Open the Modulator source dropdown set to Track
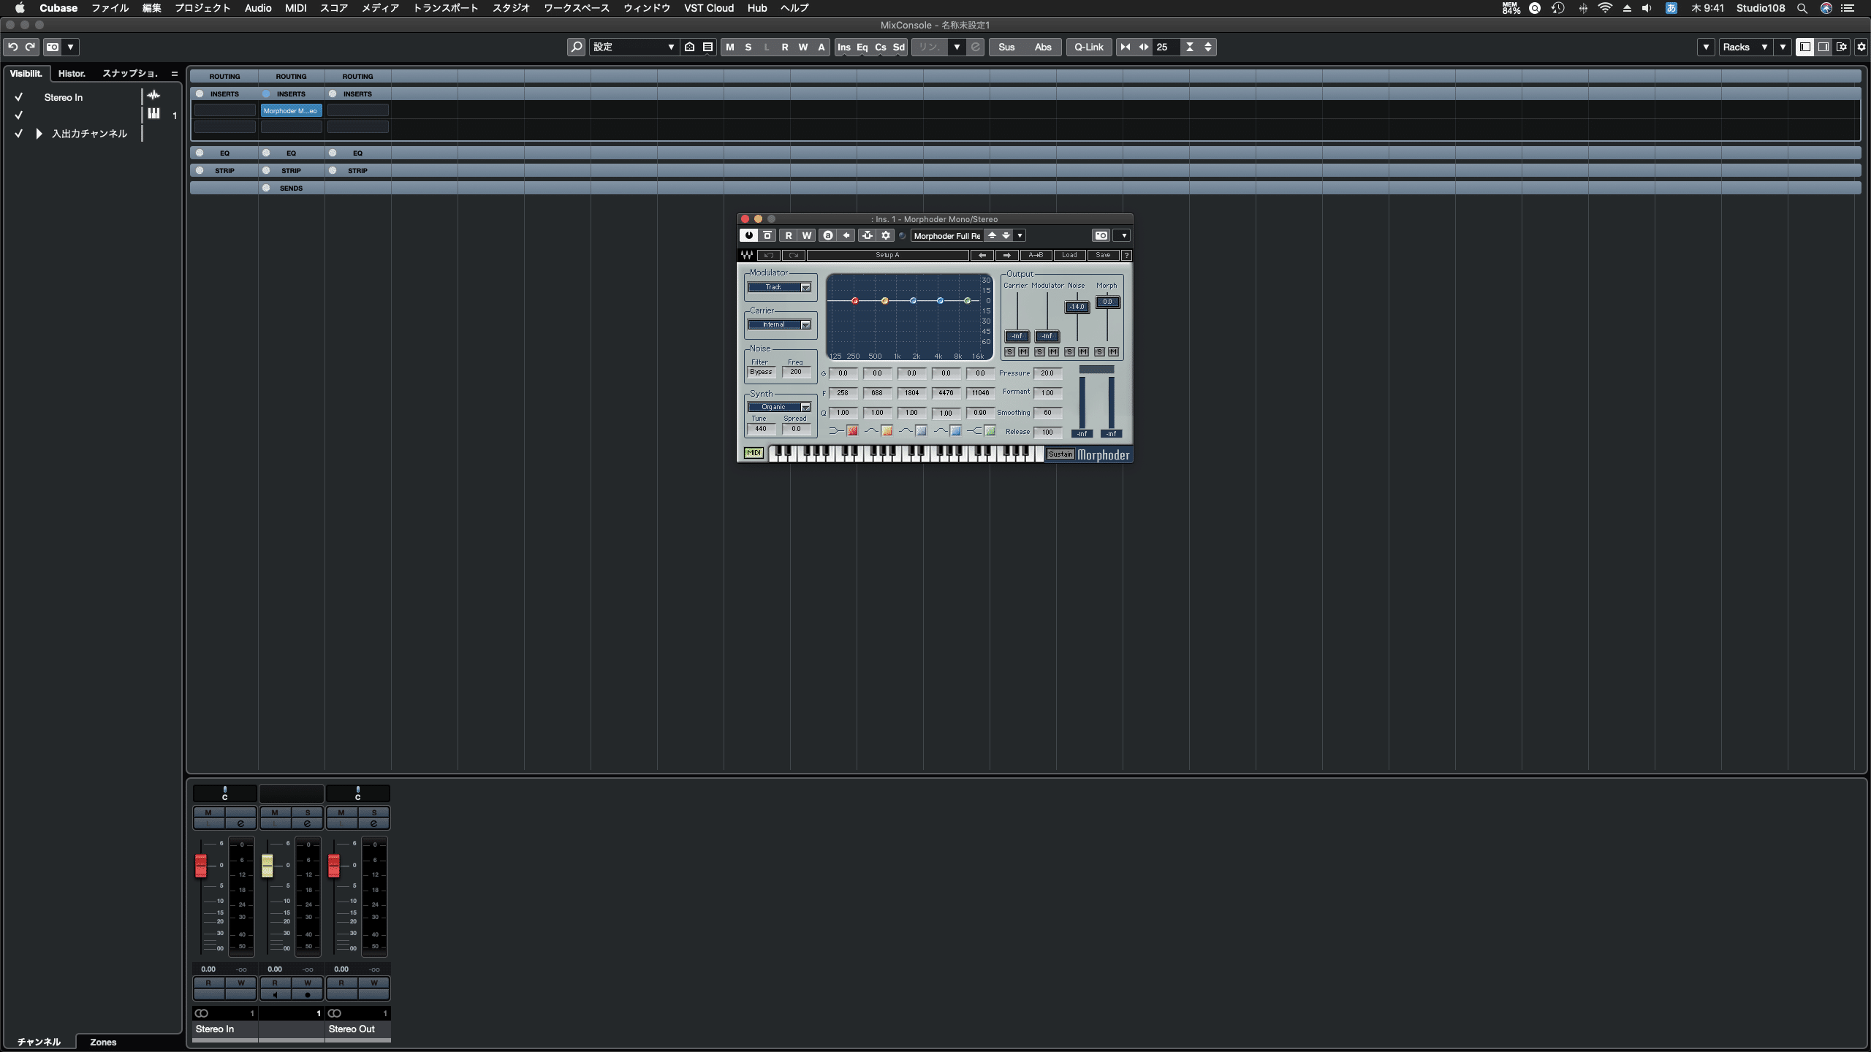The height and width of the screenshot is (1052, 1871). [779, 287]
